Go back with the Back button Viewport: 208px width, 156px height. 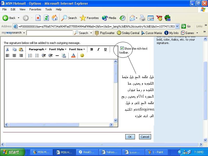(9, 18)
